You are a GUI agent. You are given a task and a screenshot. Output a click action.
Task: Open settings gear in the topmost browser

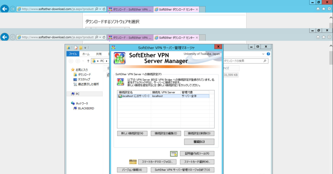click(x=329, y=9)
